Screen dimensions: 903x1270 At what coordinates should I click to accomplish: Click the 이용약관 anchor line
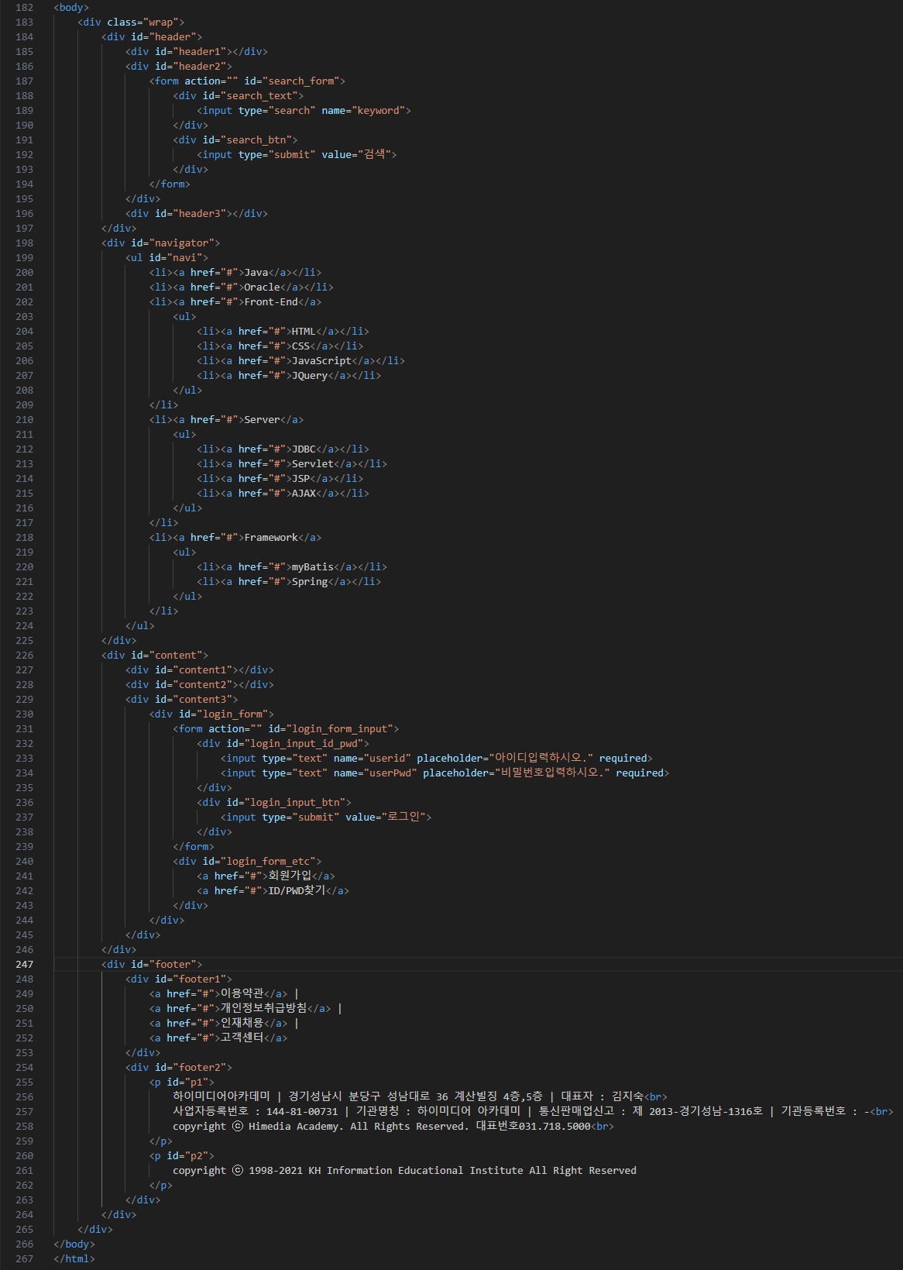coord(224,994)
